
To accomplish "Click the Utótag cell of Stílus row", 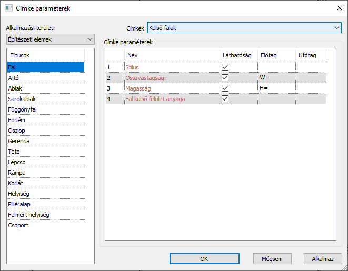I will point(311,67).
